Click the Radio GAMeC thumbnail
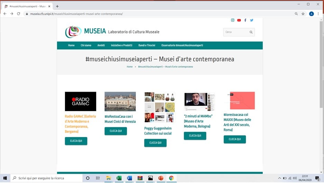Viewport: 324px width, 183px height. 80,101
